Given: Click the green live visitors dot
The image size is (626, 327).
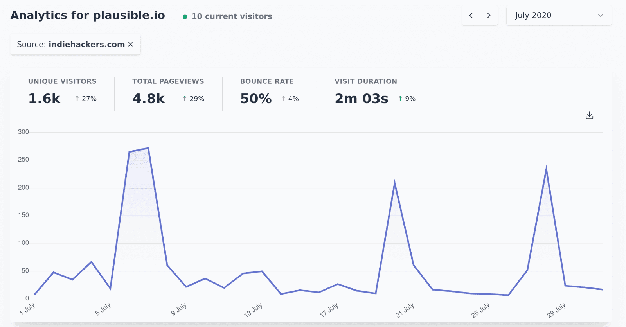Looking at the screenshot, I should pyautogui.click(x=185, y=17).
